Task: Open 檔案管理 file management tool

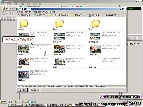Action: [x=111, y=15]
